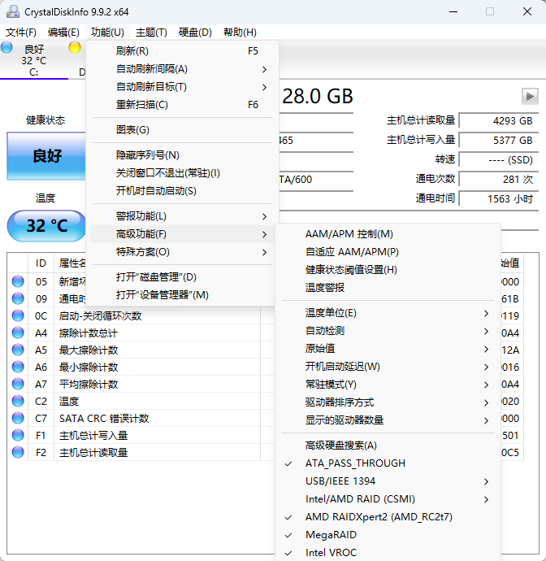Click the status orb in row A7
The image size is (546, 561).
click(18, 384)
